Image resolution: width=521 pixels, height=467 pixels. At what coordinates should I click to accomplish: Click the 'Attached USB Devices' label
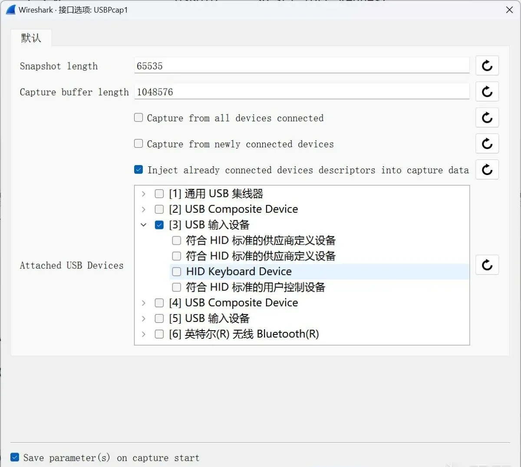(72, 265)
